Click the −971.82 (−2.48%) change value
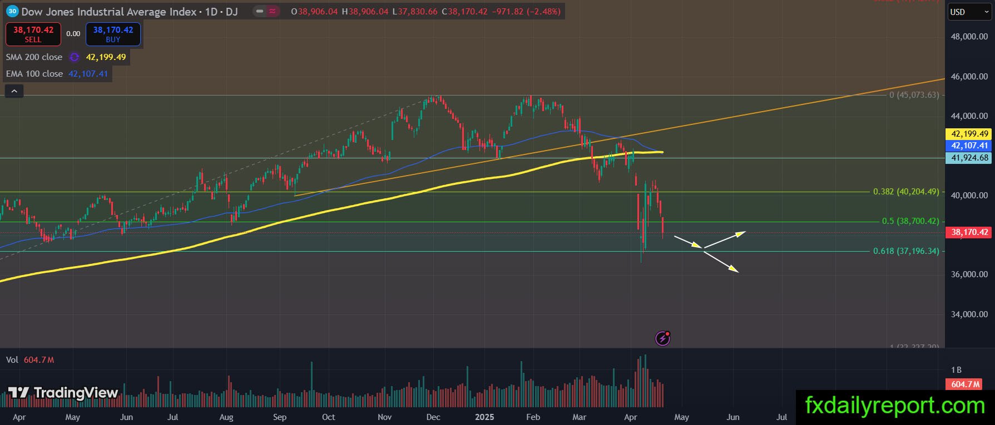The image size is (995, 425). [x=527, y=12]
